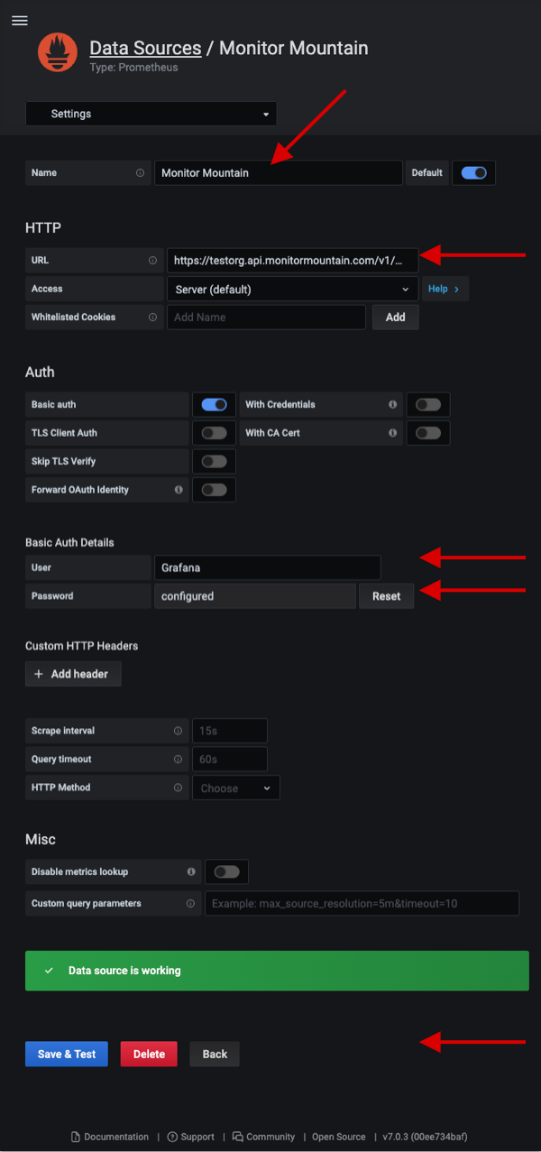This screenshot has width=541, height=1152.
Task: Click the Disable metrics lookup info icon
Action: click(x=190, y=871)
